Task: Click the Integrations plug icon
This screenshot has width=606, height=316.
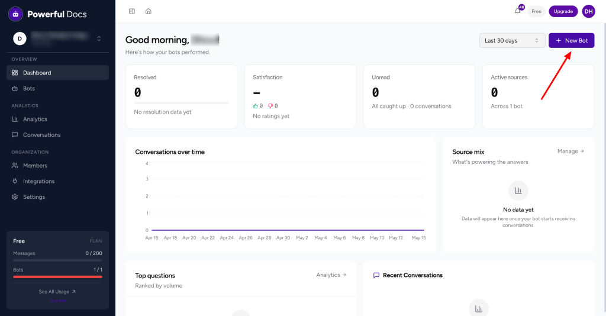Action: click(15, 181)
